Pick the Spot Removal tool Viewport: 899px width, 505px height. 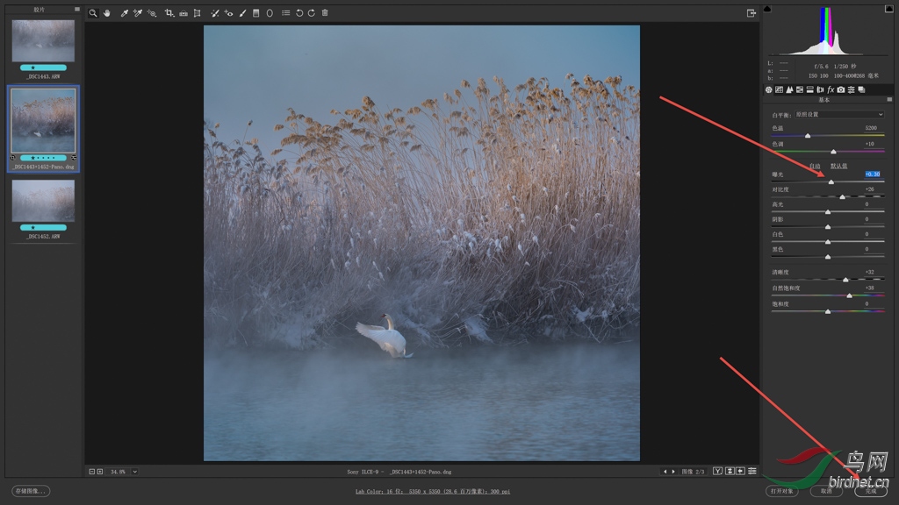tap(214, 13)
